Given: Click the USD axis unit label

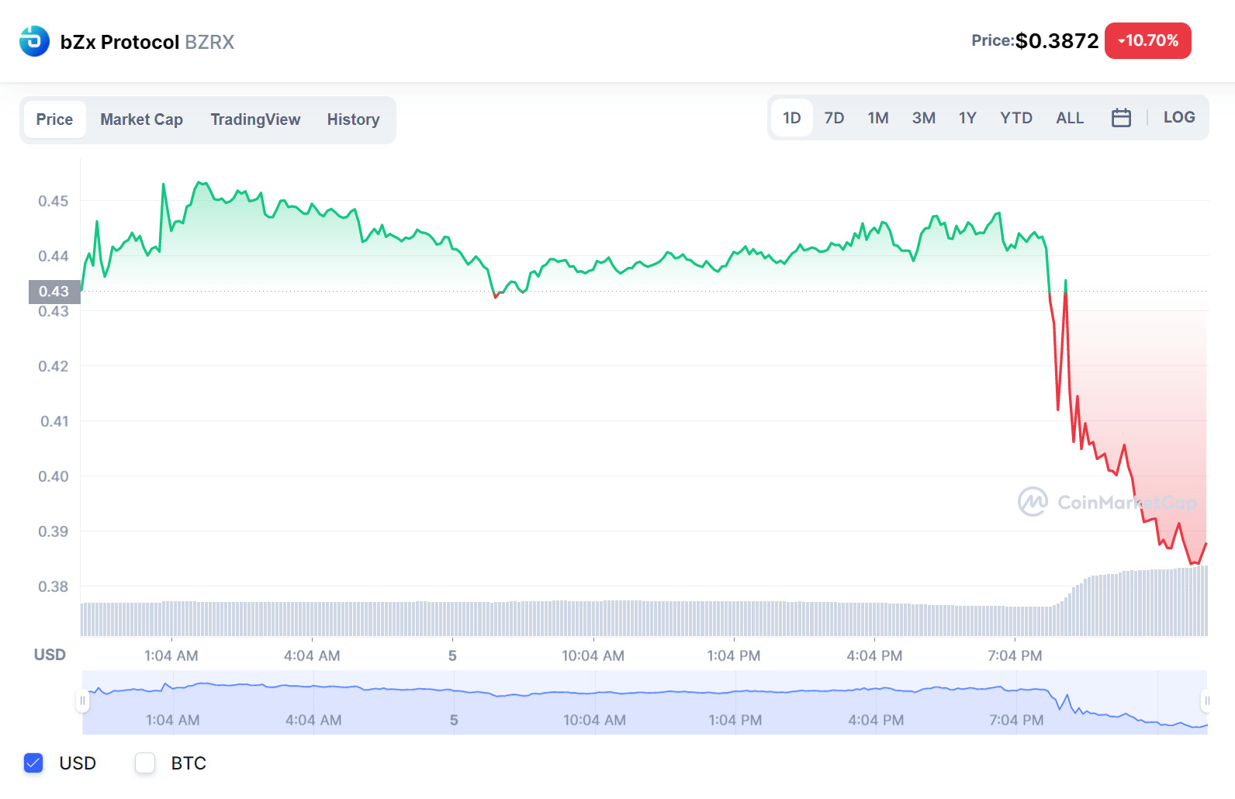Looking at the screenshot, I should pyautogui.click(x=50, y=655).
